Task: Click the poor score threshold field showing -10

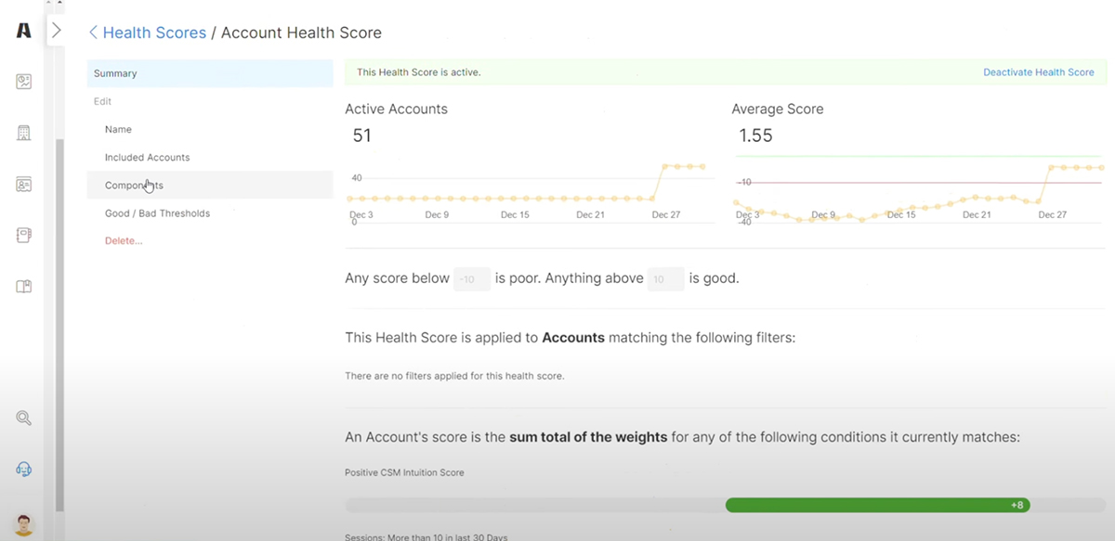Action: 471,278
